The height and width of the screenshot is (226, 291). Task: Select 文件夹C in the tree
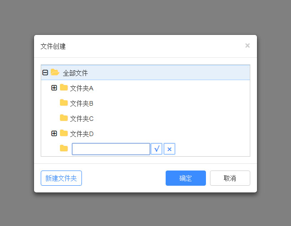pyautogui.click(x=81, y=119)
